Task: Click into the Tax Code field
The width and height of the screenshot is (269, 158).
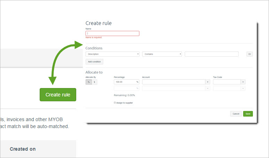Action: pyautogui.click(x=227, y=82)
